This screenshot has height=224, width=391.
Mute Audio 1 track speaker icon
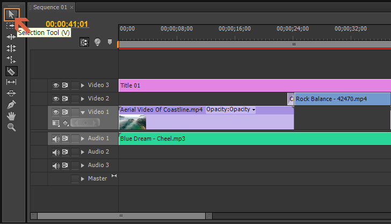click(x=56, y=139)
